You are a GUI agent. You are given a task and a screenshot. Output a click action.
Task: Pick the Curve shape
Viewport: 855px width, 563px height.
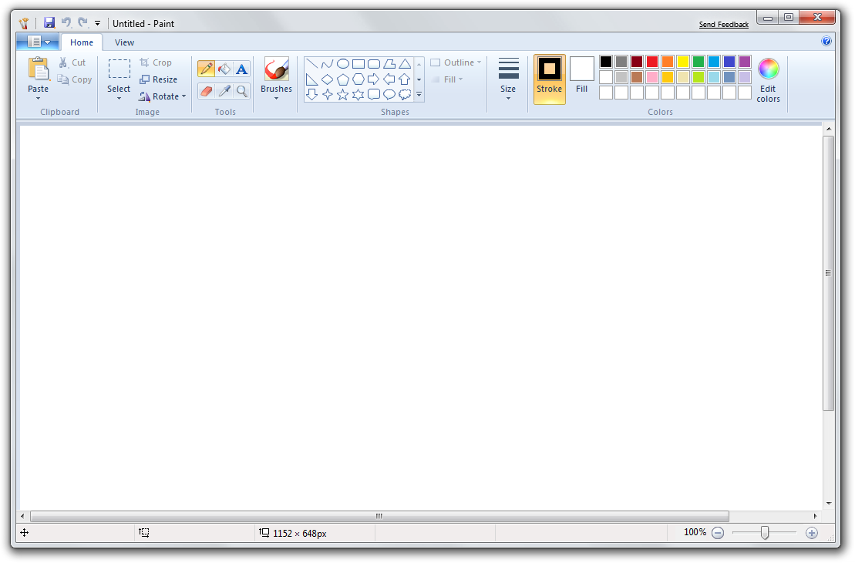coord(327,64)
